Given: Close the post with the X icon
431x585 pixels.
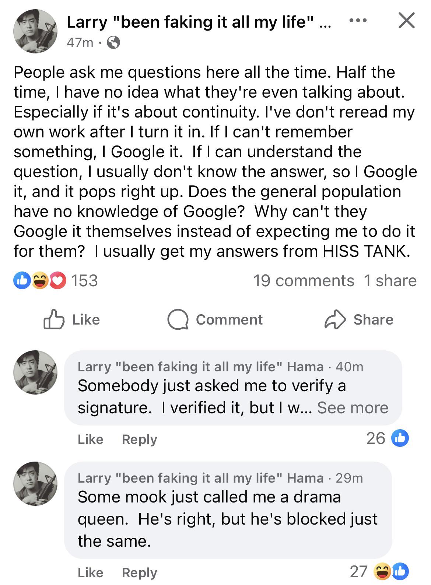Looking at the screenshot, I should point(406,20).
